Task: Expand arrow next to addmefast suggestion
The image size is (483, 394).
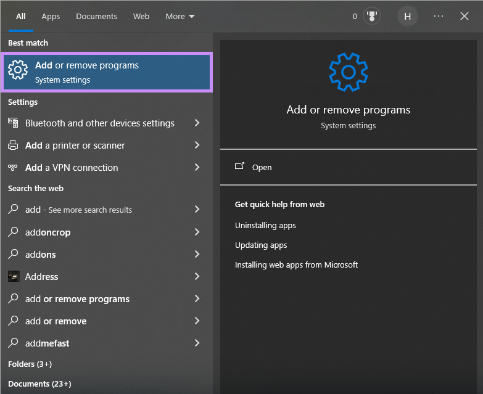Action: coord(197,343)
